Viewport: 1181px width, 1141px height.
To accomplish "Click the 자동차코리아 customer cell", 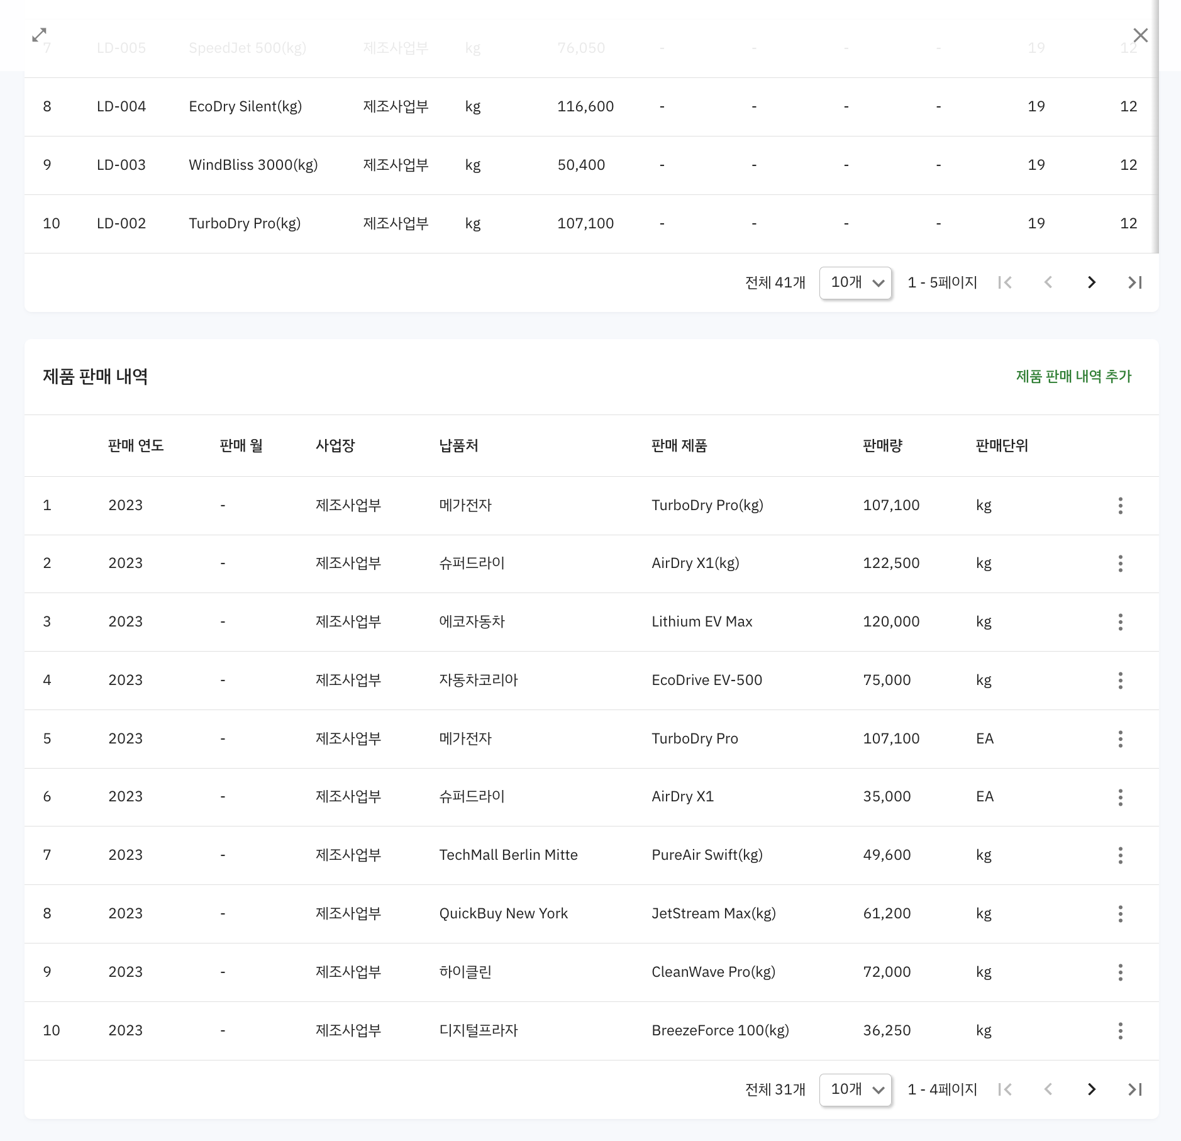I will [x=478, y=680].
